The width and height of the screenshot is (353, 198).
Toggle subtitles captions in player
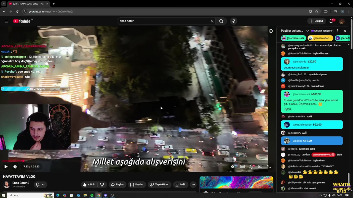coord(242,167)
